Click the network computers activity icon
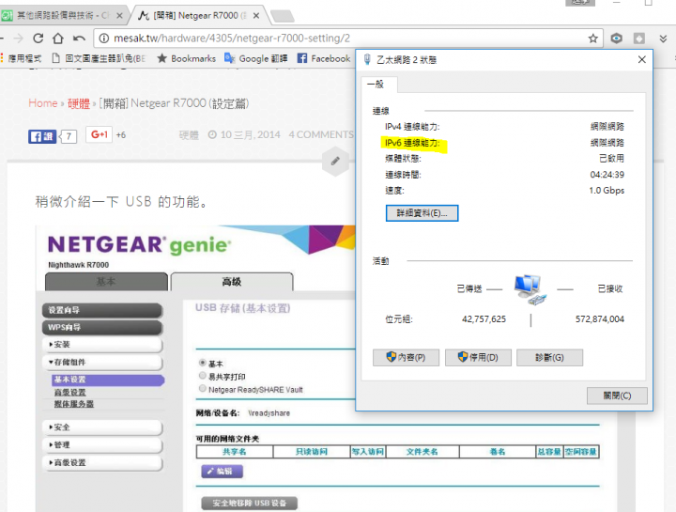 530,289
